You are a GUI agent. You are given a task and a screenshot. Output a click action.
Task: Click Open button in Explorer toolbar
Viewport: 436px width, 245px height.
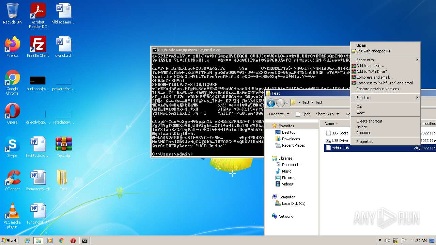point(303,114)
